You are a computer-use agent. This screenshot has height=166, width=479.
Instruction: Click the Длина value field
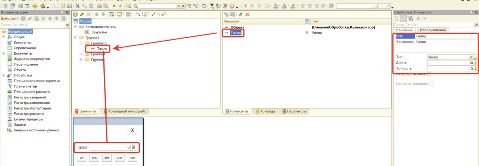(450, 63)
